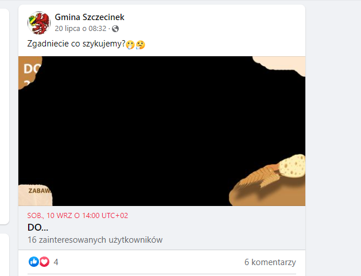Viewport: 361px width, 276px height.
Task: Click the blue Like reaction icon
Action: (x=34, y=262)
